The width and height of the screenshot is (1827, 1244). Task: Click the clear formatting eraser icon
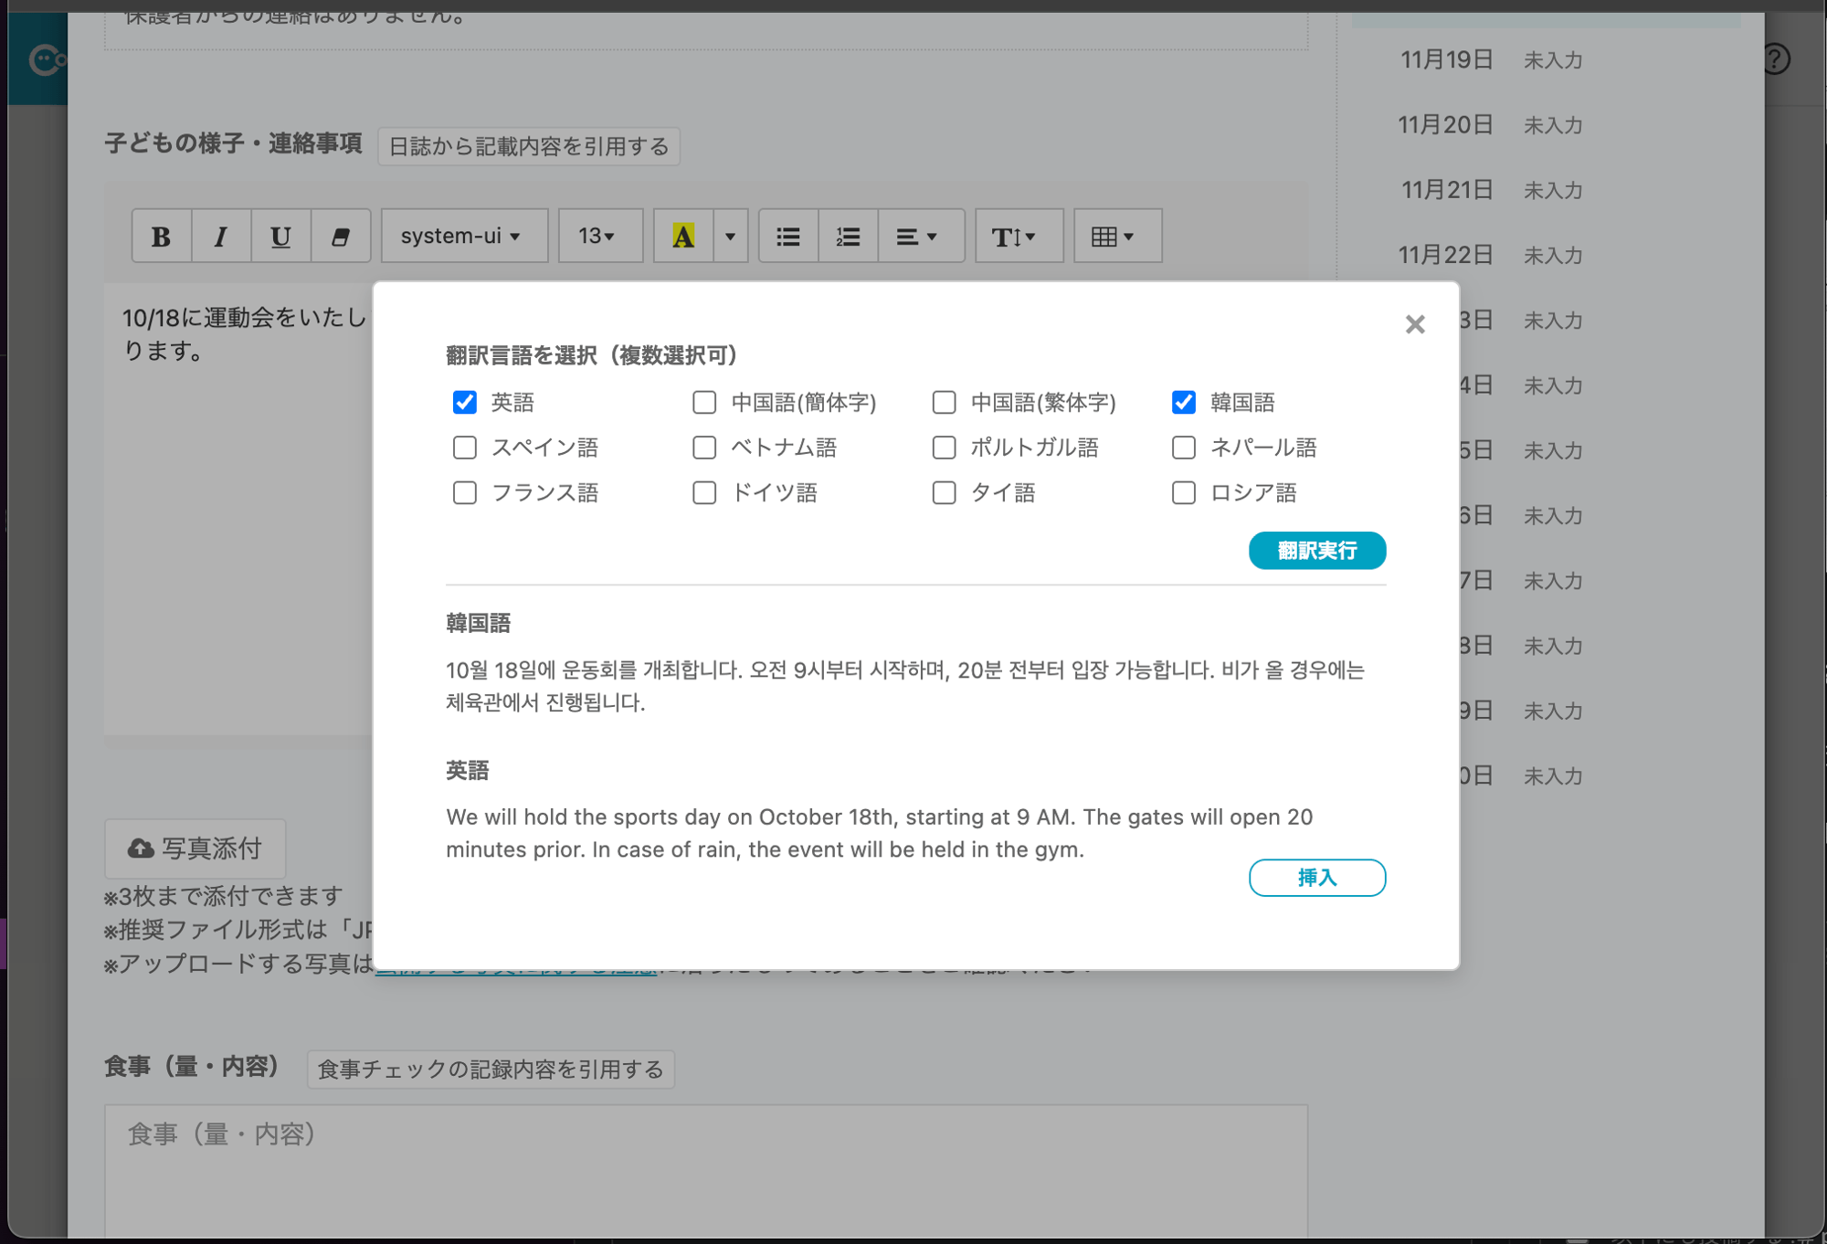(340, 236)
